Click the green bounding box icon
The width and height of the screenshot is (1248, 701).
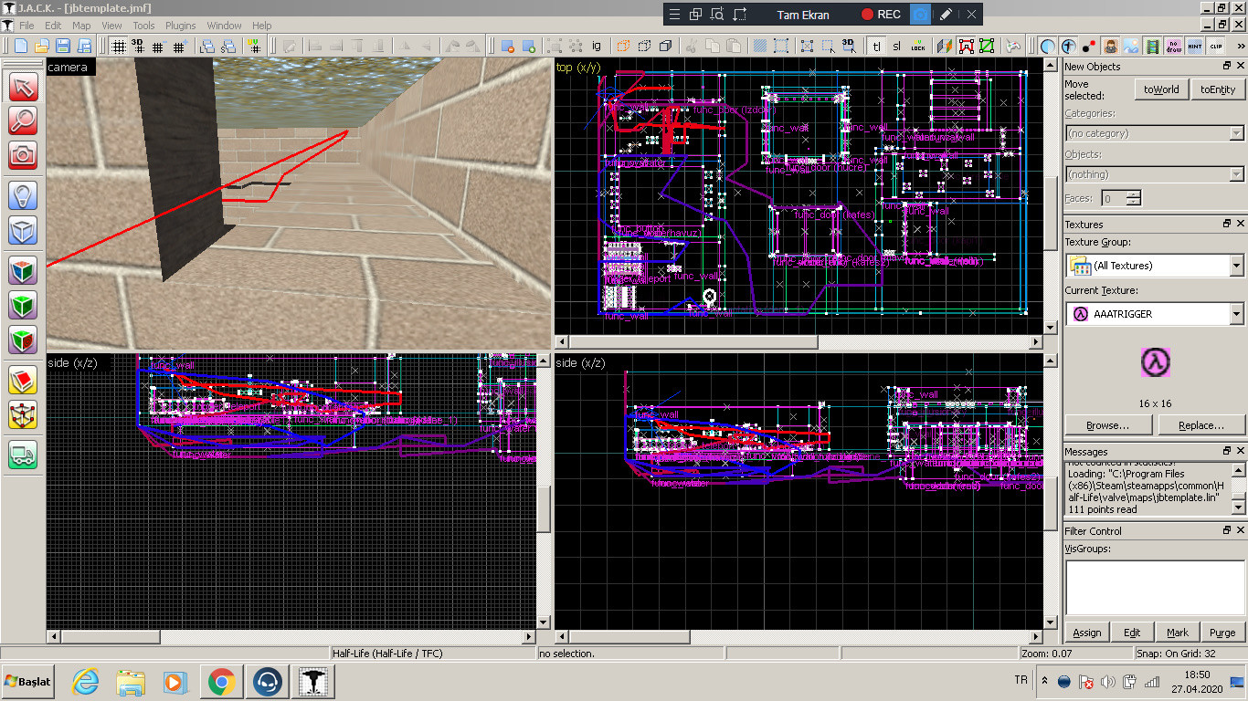pyautogui.click(x=987, y=46)
